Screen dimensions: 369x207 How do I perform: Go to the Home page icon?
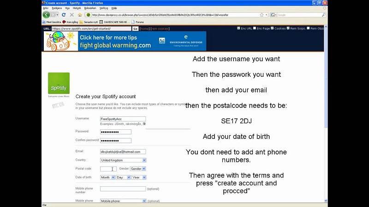point(80,15)
